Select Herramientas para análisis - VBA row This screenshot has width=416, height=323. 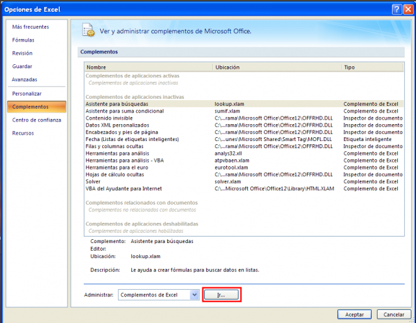click(x=244, y=161)
